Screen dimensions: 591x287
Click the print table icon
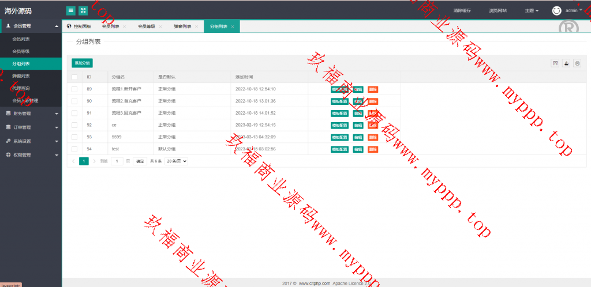(x=577, y=63)
